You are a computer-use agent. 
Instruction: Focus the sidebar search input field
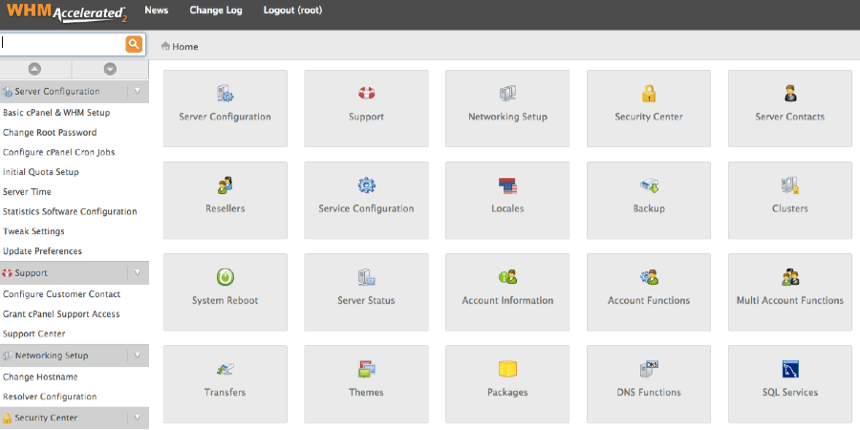[62, 44]
